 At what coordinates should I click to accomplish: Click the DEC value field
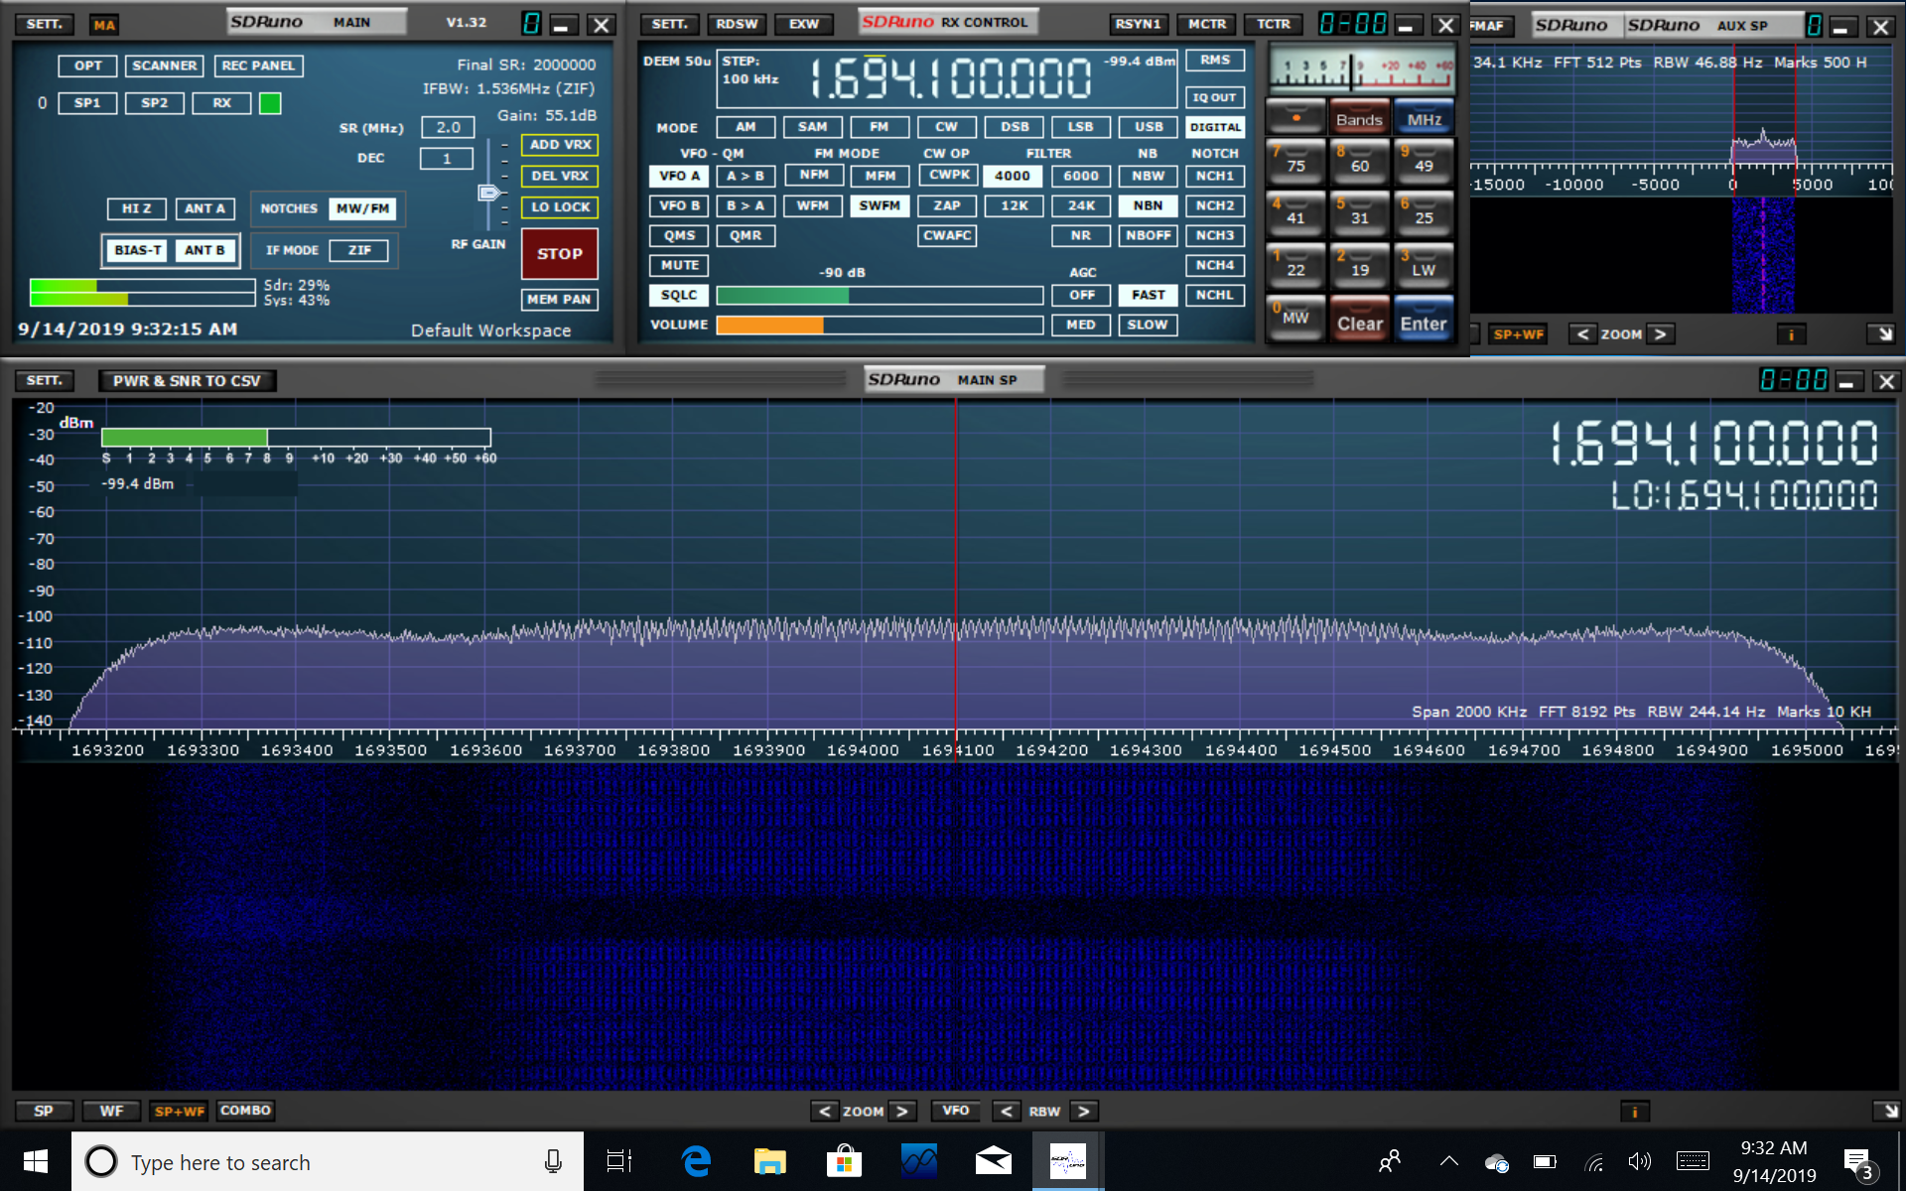pyautogui.click(x=447, y=158)
